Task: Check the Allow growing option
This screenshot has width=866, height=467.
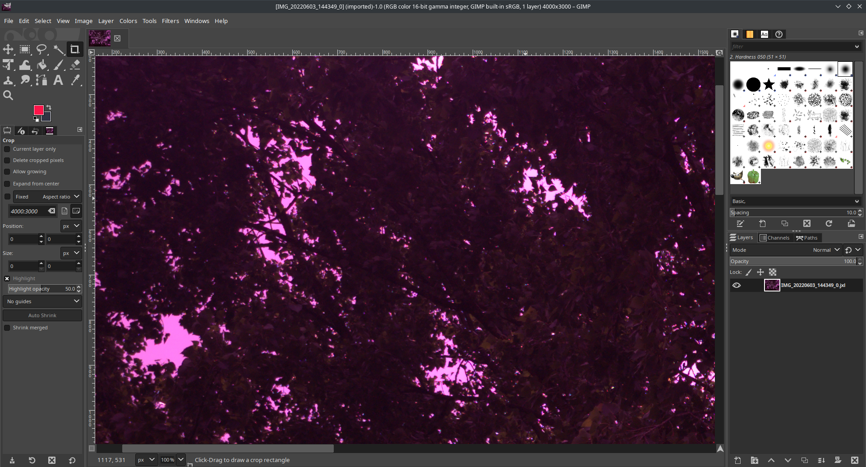Action: [7, 171]
